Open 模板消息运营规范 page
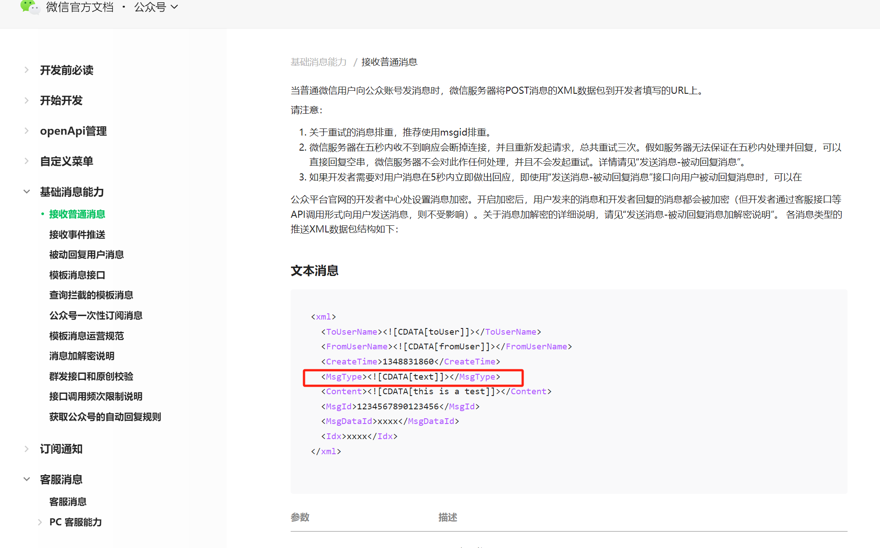Viewport: 880px width, 548px height. pyautogui.click(x=86, y=336)
